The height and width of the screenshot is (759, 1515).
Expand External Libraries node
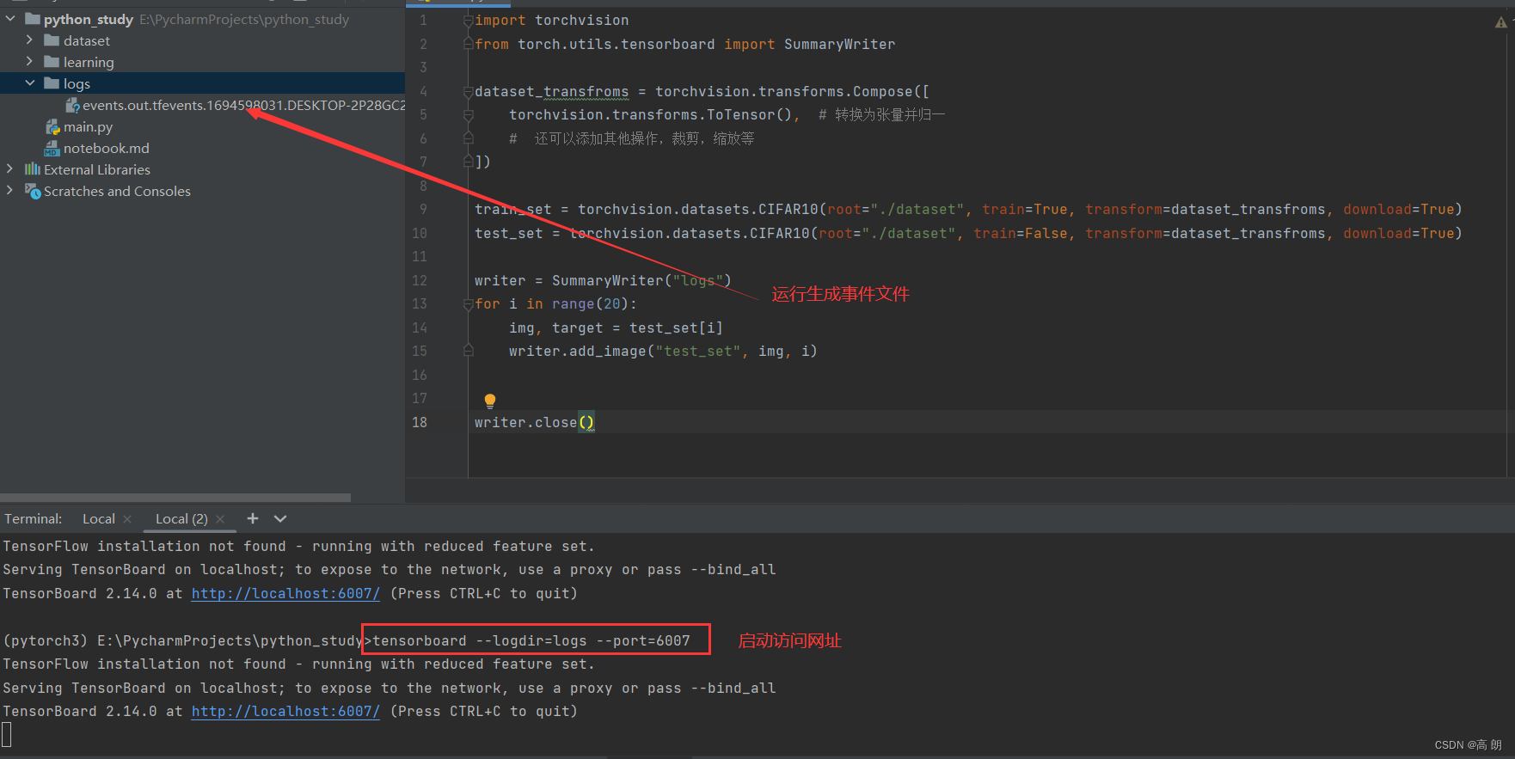click(x=9, y=169)
